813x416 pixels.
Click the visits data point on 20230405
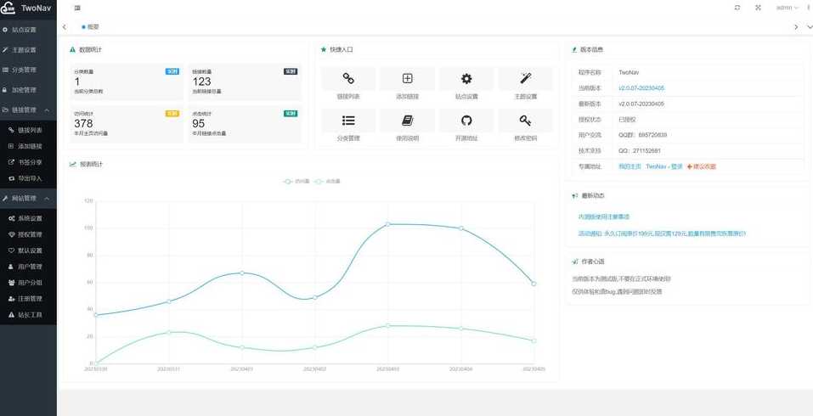coord(534,284)
